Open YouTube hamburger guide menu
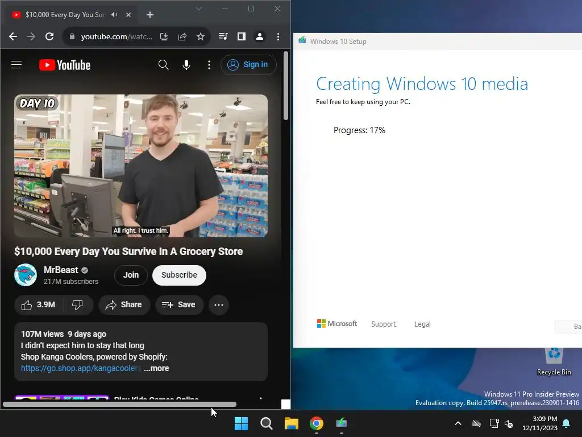This screenshot has width=582, height=437. coord(16,65)
